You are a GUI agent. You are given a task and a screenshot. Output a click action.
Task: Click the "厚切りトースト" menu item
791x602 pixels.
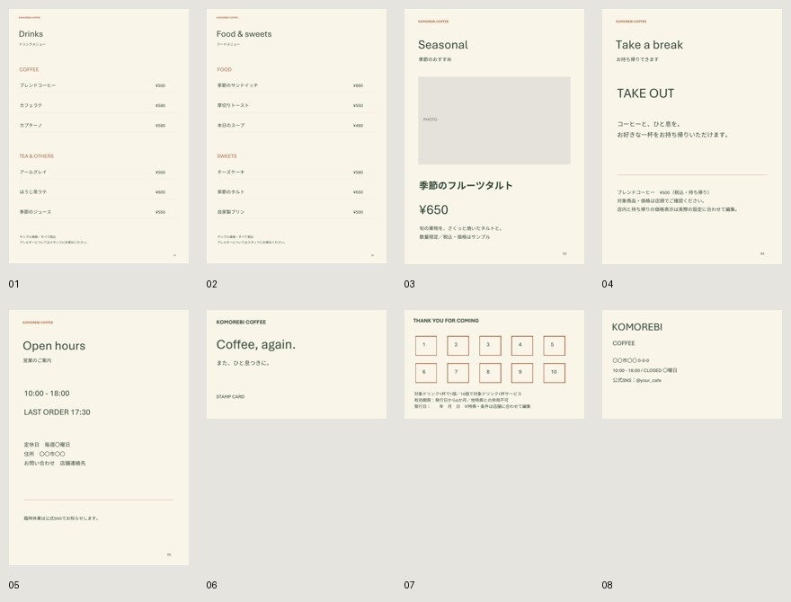click(233, 105)
